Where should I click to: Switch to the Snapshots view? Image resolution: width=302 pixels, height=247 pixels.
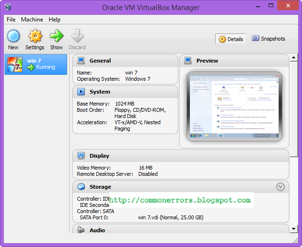point(268,39)
